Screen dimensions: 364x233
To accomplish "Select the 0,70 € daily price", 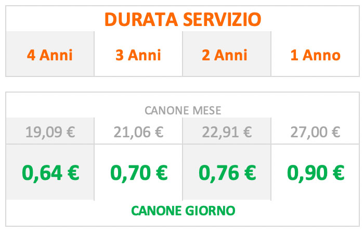I will (x=139, y=173).
